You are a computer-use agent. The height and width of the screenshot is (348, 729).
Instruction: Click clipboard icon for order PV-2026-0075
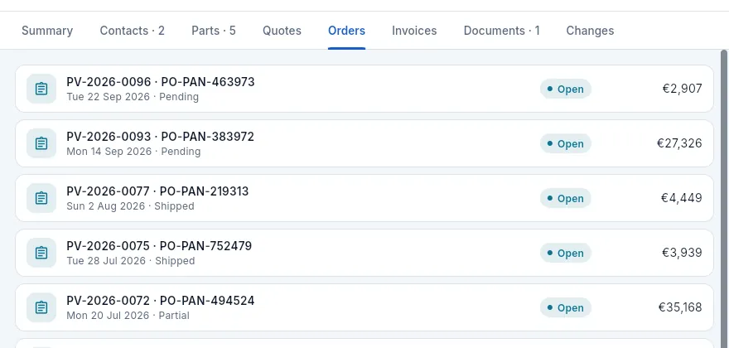click(x=41, y=253)
